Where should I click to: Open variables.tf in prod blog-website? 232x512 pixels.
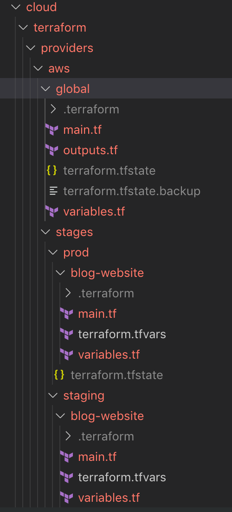[x=109, y=354]
